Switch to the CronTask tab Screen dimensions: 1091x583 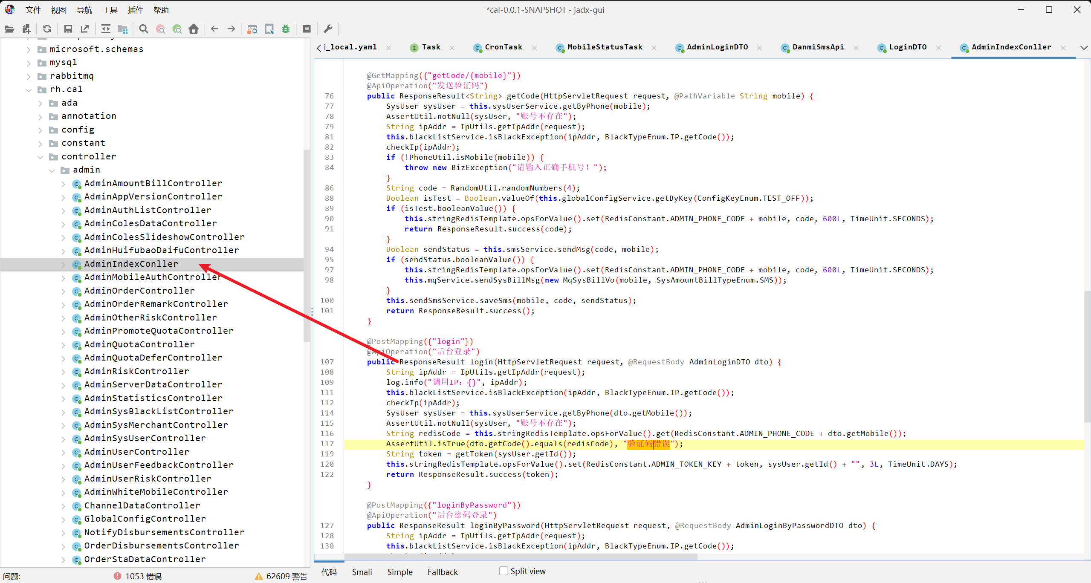503,47
